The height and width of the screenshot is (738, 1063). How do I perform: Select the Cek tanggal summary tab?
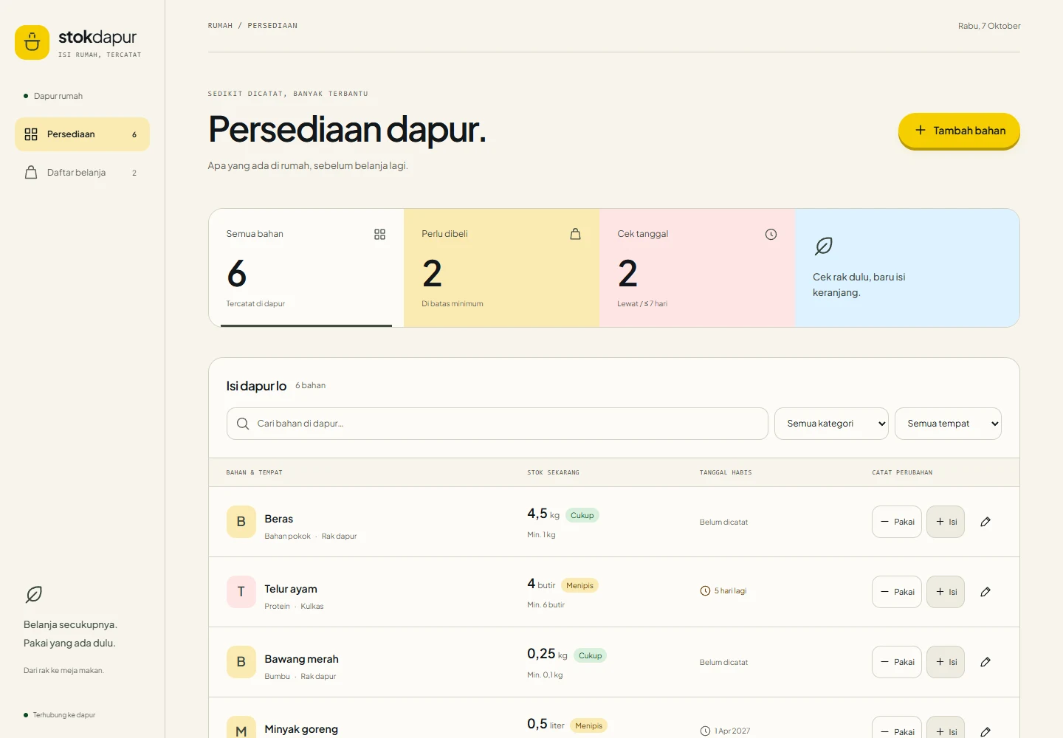(x=698, y=268)
